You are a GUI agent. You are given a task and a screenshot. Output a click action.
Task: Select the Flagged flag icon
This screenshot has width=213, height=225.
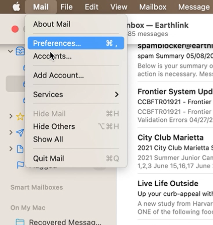[x=21, y=165]
